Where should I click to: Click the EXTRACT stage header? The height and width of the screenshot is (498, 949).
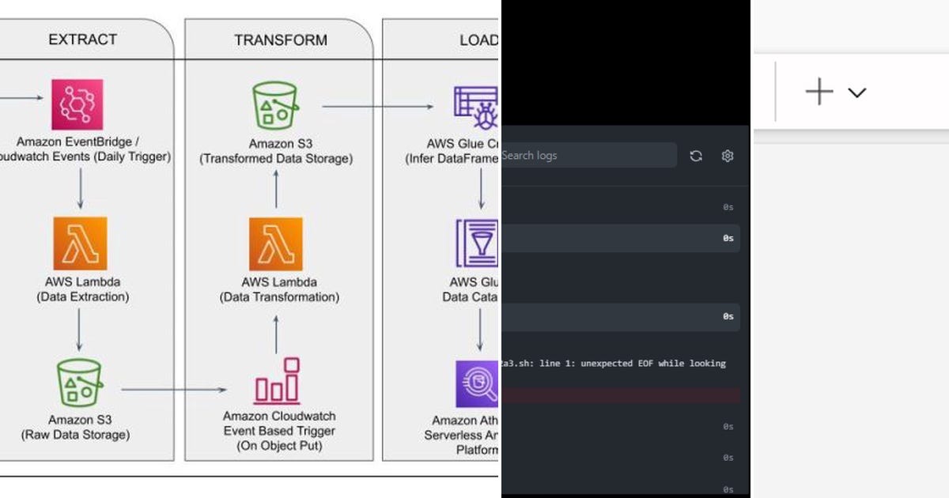pos(82,40)
